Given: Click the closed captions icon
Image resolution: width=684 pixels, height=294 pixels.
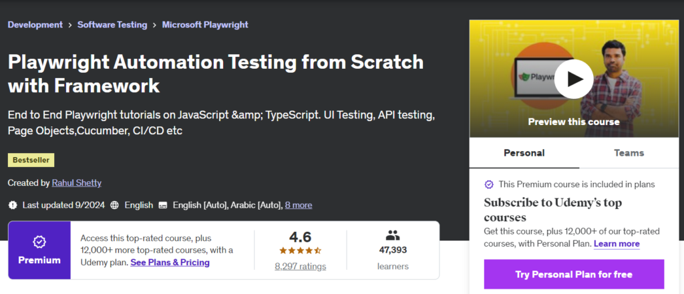Looking at the screenshot, I should click(x=163, y=205).
